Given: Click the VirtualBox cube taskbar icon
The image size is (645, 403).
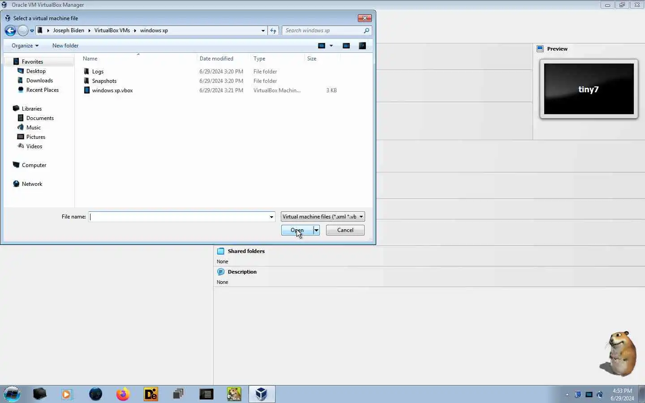Looking at the screenshot, I should click(x=262, y=394).
